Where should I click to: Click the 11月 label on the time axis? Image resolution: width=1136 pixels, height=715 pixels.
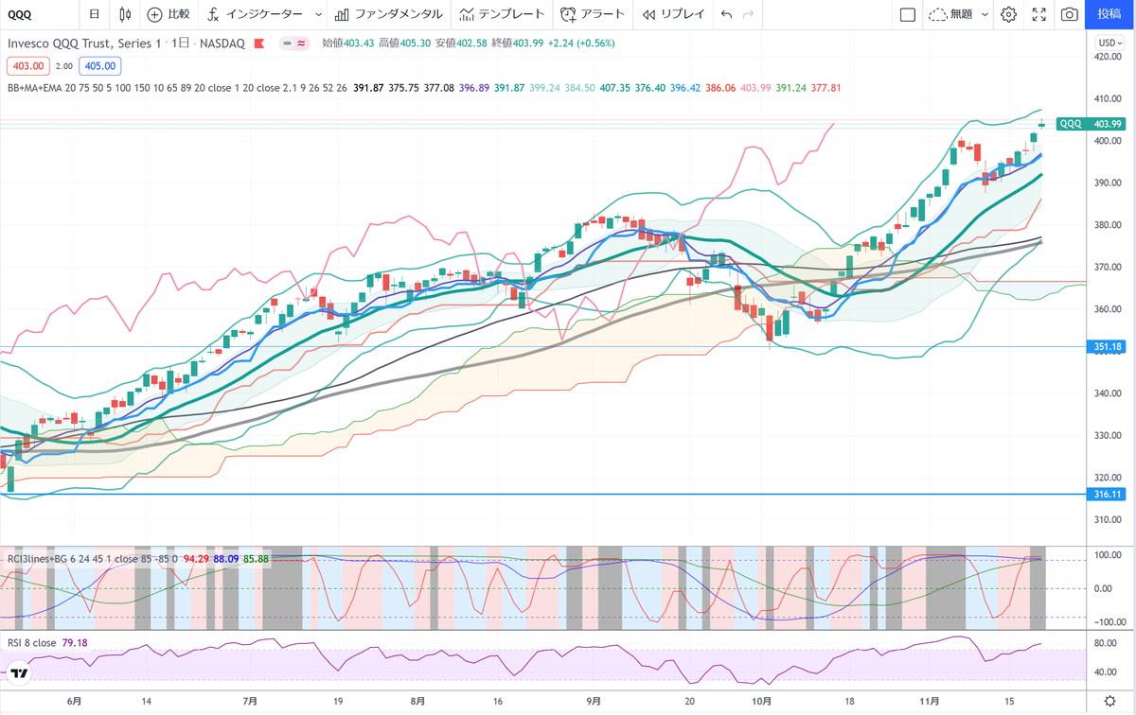931,702
